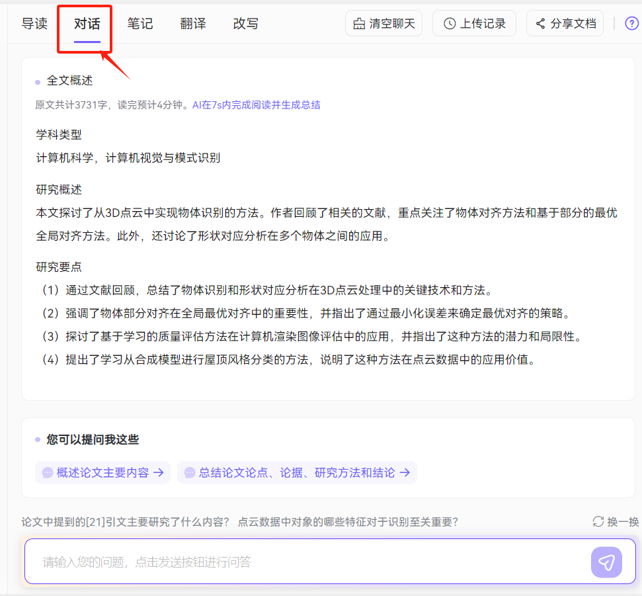
Task: Click research point (3) about 质量评估方法
Action: [x=311, y=336]
